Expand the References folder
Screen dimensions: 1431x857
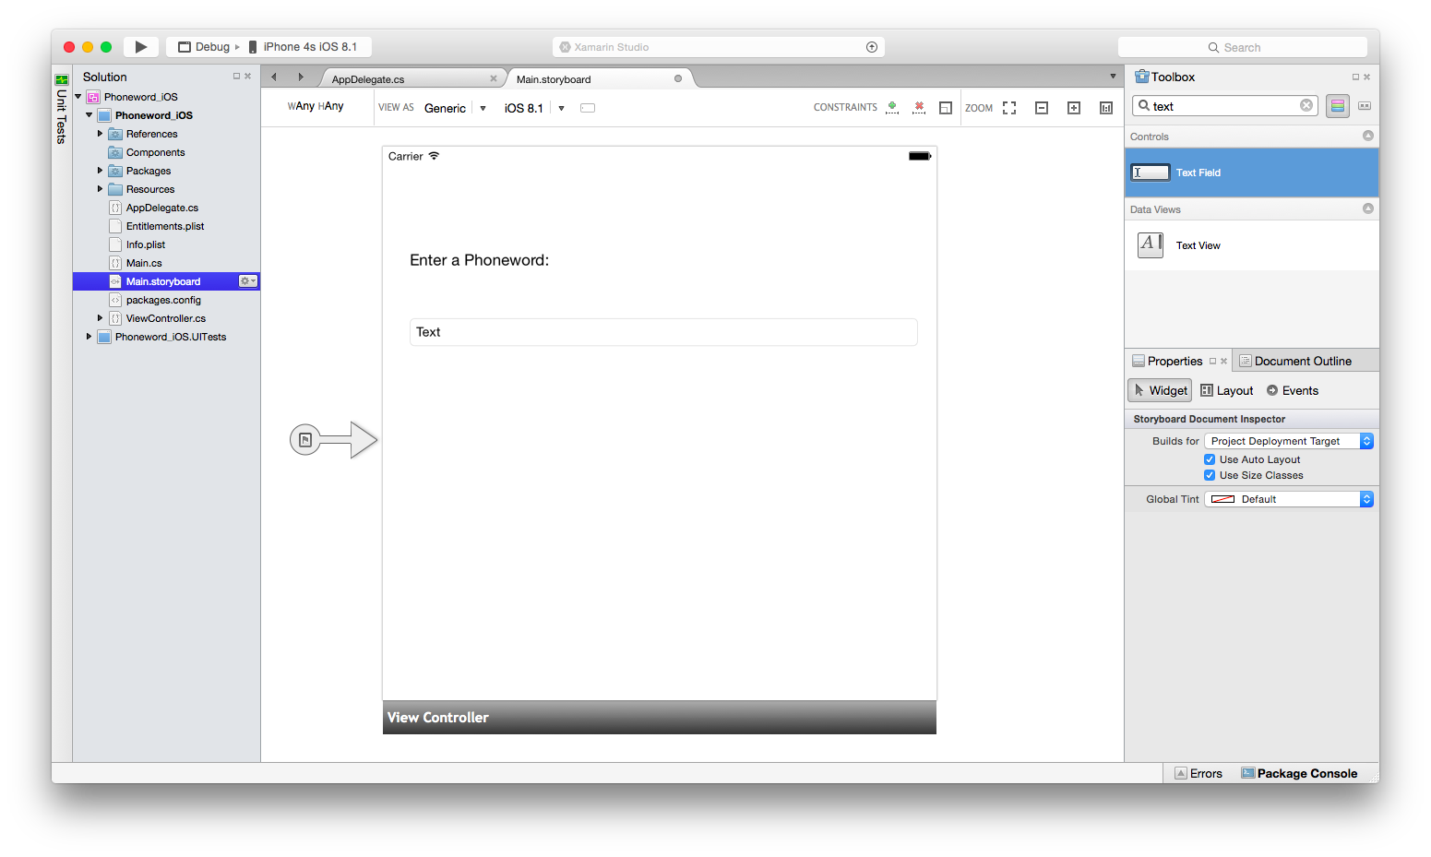(x=100, y=134)
